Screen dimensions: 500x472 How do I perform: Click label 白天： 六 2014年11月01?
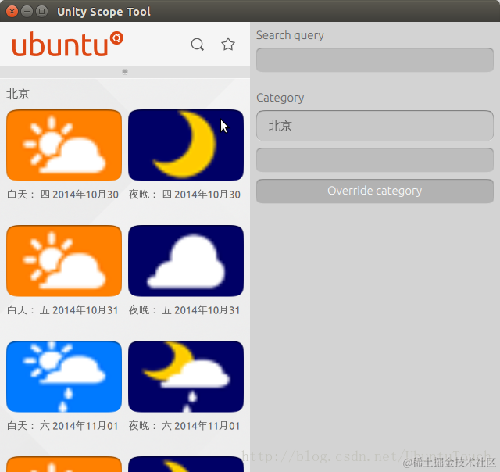(62, 426)
